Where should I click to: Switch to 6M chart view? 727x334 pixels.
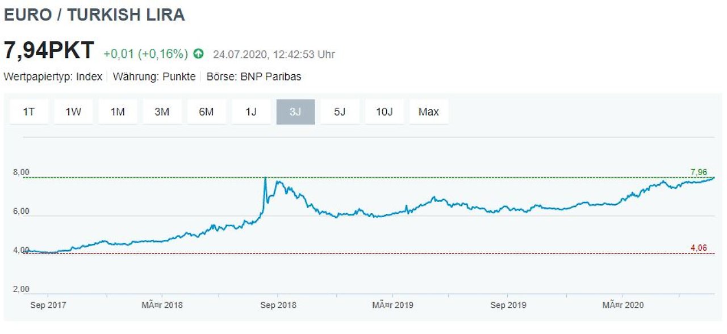(206, 112)
